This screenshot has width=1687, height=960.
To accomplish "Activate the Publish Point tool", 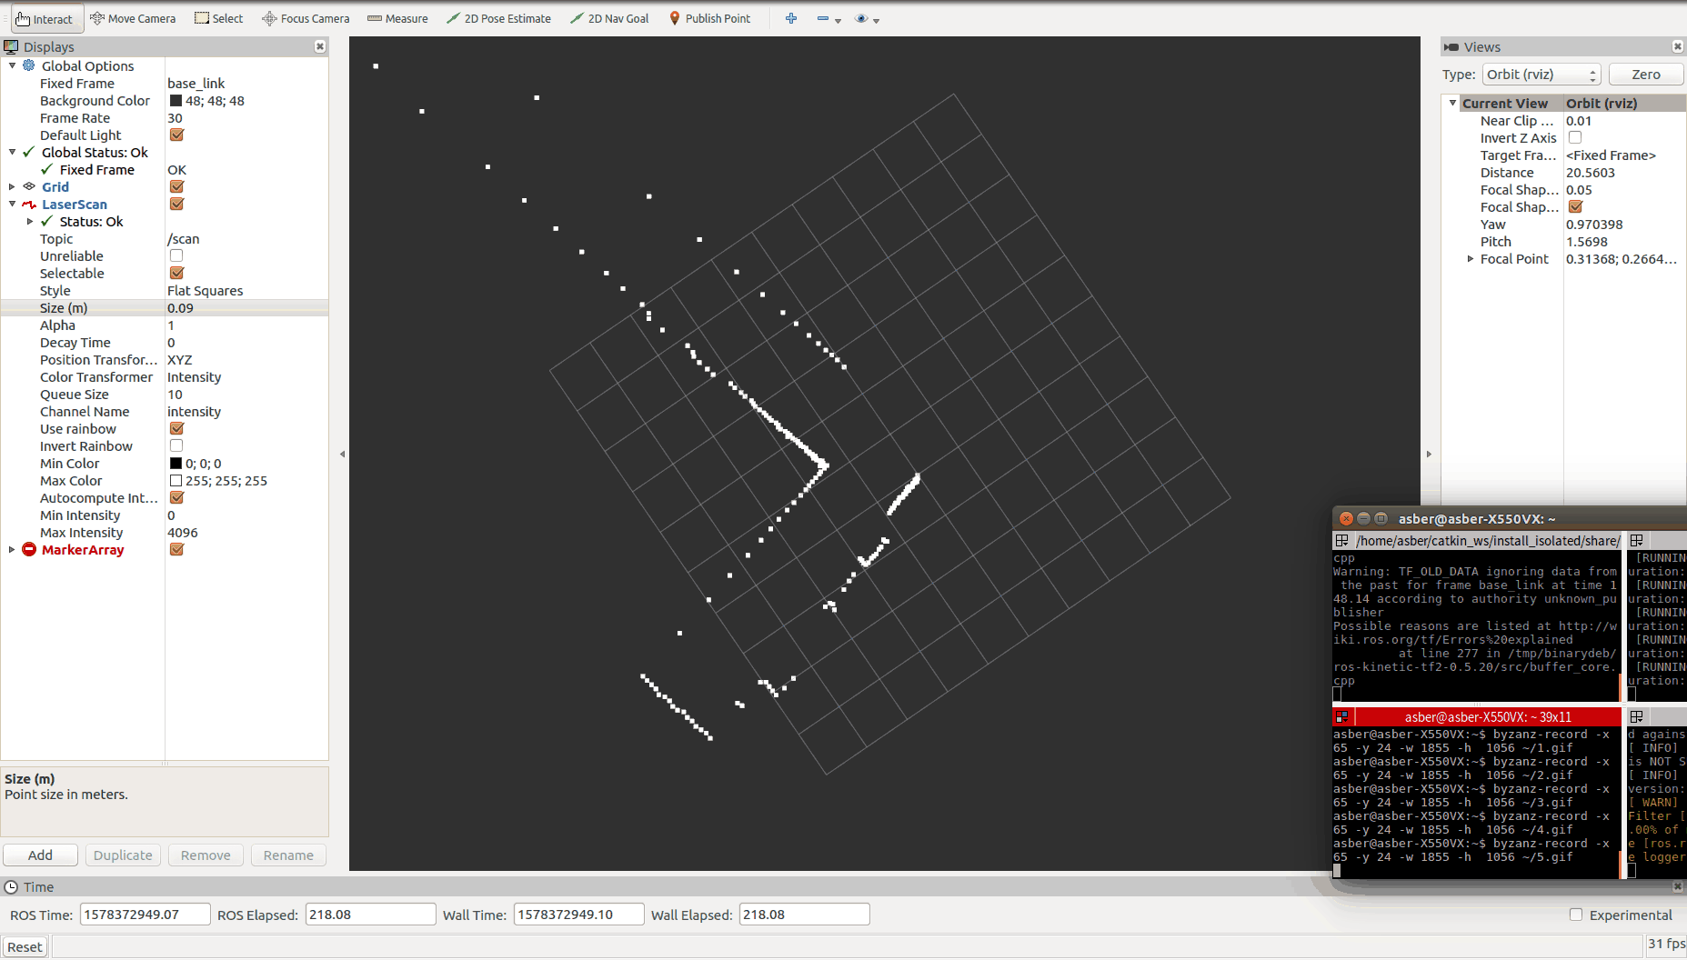I will [709, 18].
